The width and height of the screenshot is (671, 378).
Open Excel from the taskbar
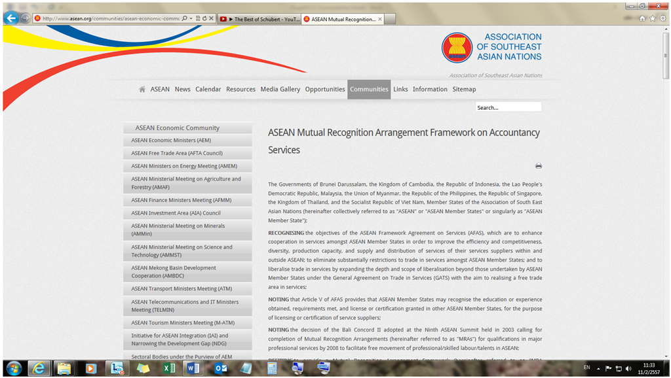168,368
